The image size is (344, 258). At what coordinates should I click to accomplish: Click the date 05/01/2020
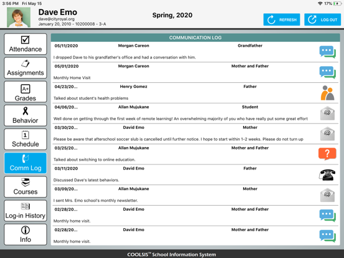pyautogui.click(x=67, y=66)
